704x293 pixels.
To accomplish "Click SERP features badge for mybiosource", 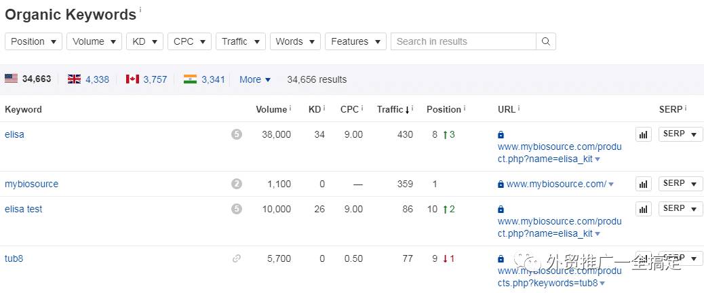I will [x=237, y=184].
